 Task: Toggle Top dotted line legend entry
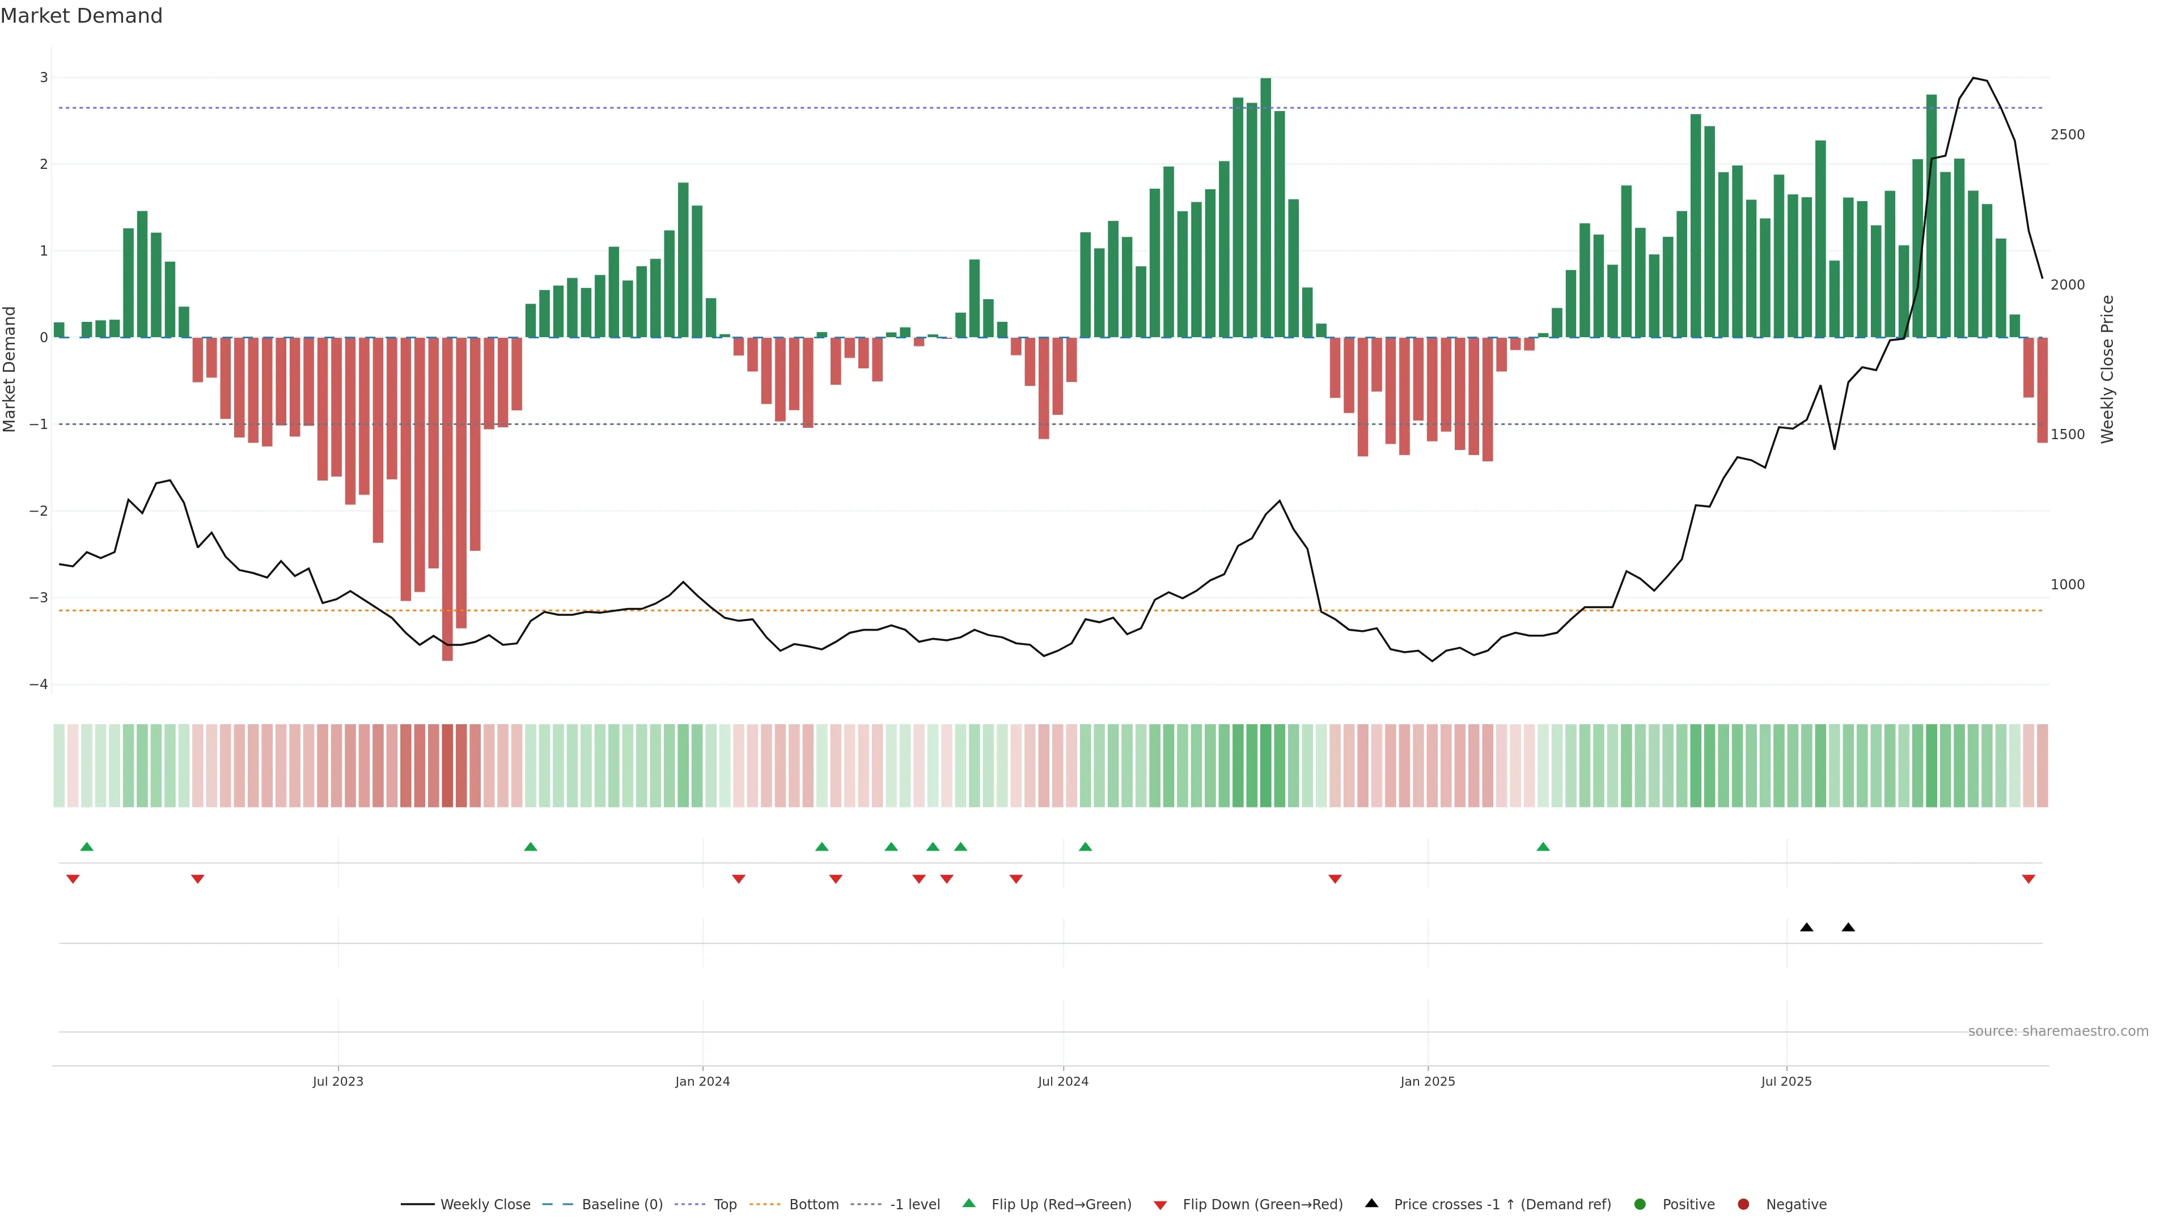tap(725, 1204)
